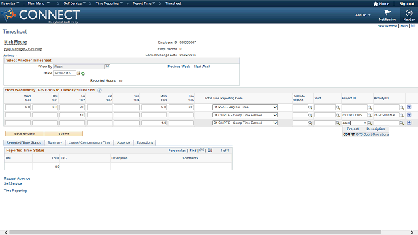Click the Submit button
This screenshot has width=418, height=235.
[x=63, y=134]
